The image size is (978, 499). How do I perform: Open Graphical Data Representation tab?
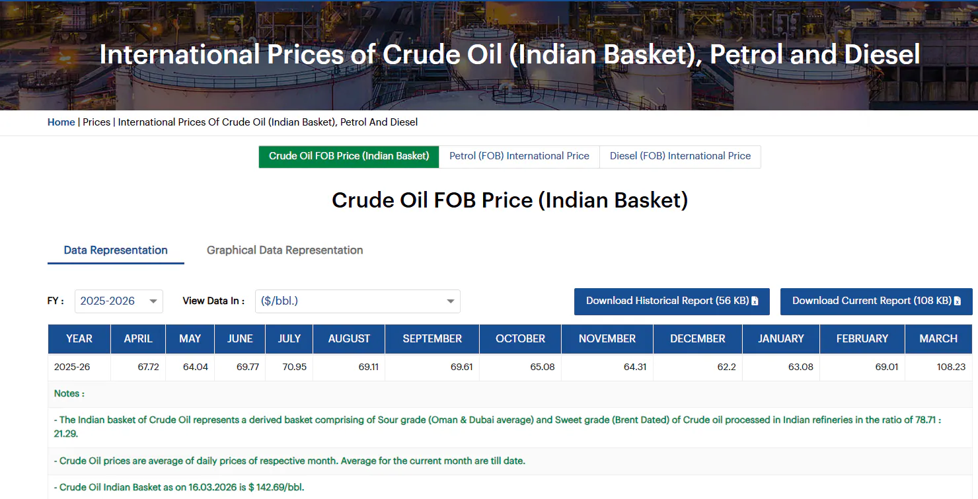point(285,250)
